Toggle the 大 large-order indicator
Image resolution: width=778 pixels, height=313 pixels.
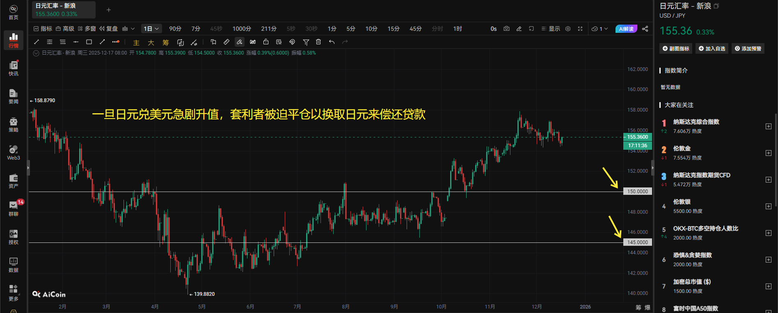pyautogui.click(x=151, y=42)
